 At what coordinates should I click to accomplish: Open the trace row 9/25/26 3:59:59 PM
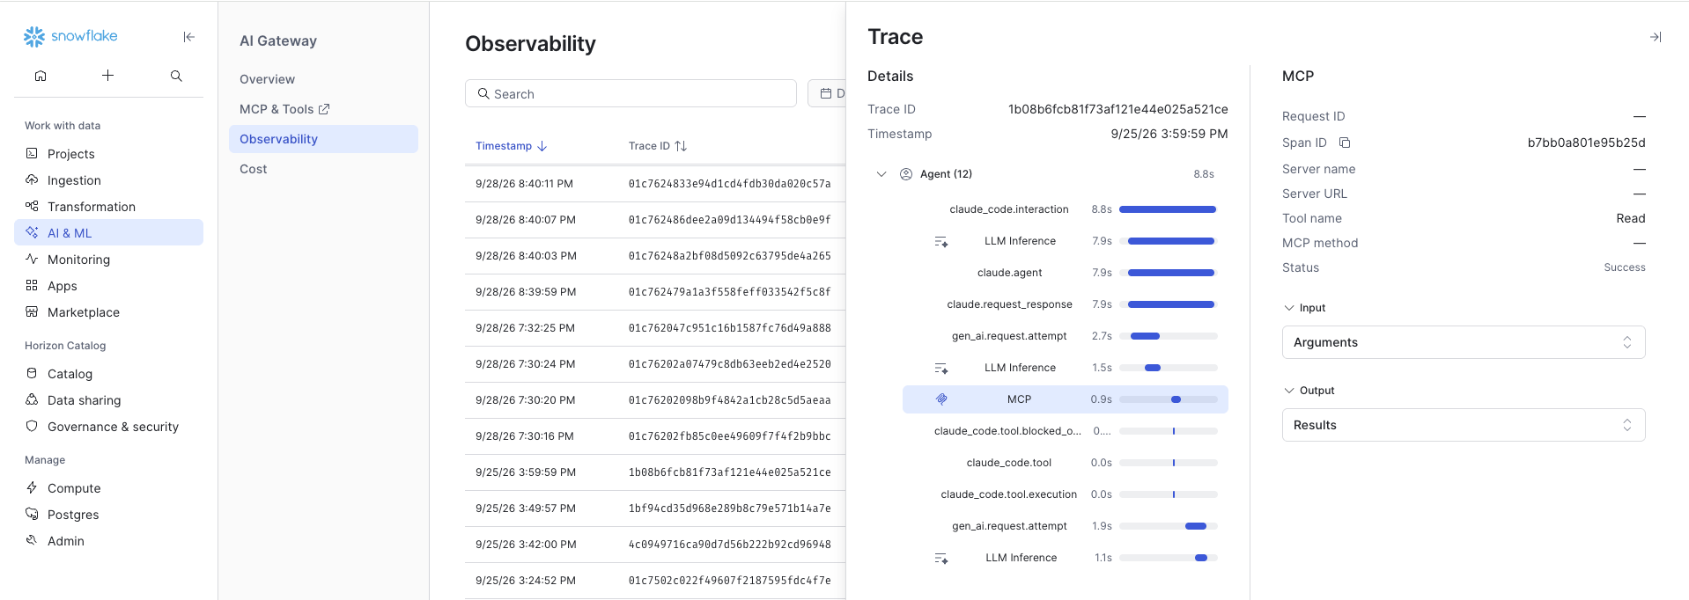655,472
